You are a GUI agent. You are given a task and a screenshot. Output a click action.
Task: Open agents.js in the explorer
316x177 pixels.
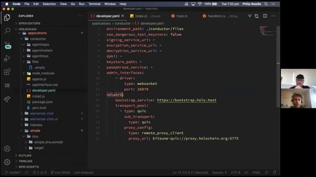(39, 79)
